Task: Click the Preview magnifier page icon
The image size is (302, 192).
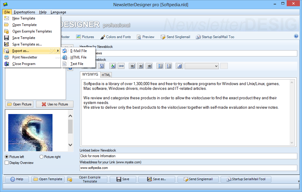Action: point(139,37)
